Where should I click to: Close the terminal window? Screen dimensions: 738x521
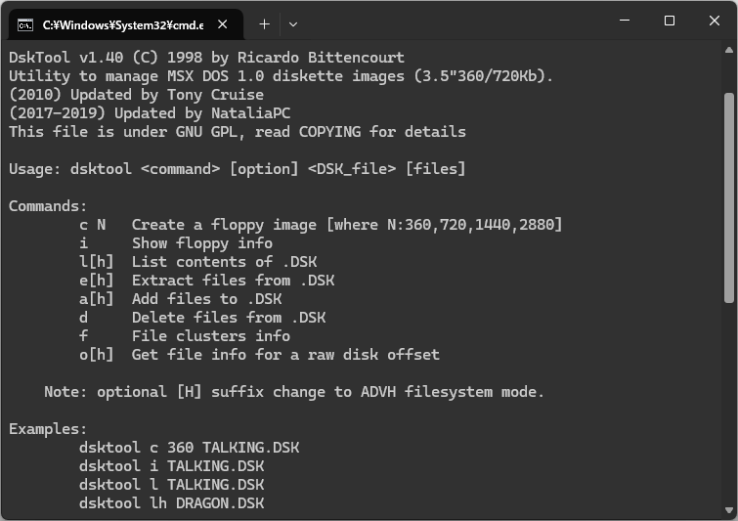(714, 21)
